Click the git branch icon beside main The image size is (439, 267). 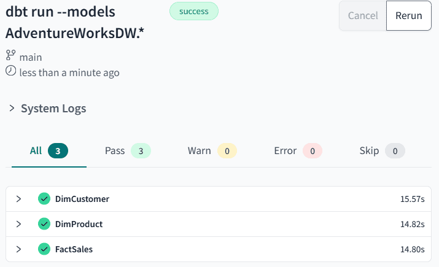pyautogui.click(x=10, y=56)
